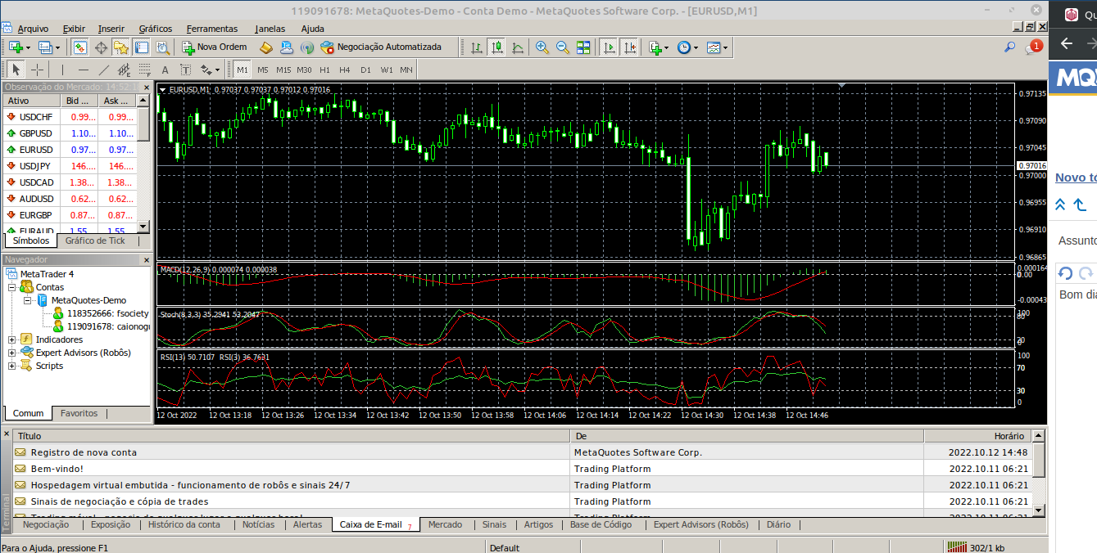Screen dimensions: 1097x553
Task: Open the Arquivo menu
Action: pos(33,29)
